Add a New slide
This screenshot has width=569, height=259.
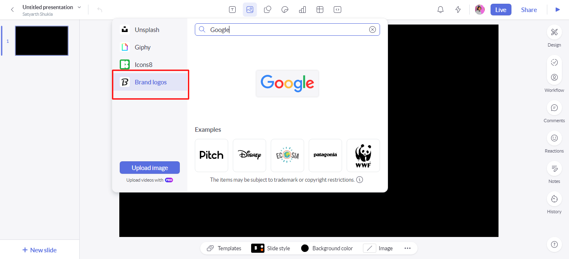[x=40, y=250]
